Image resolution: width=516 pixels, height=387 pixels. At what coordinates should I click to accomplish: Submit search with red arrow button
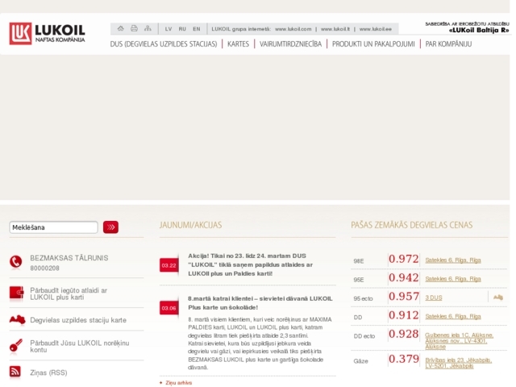point(110,227)
